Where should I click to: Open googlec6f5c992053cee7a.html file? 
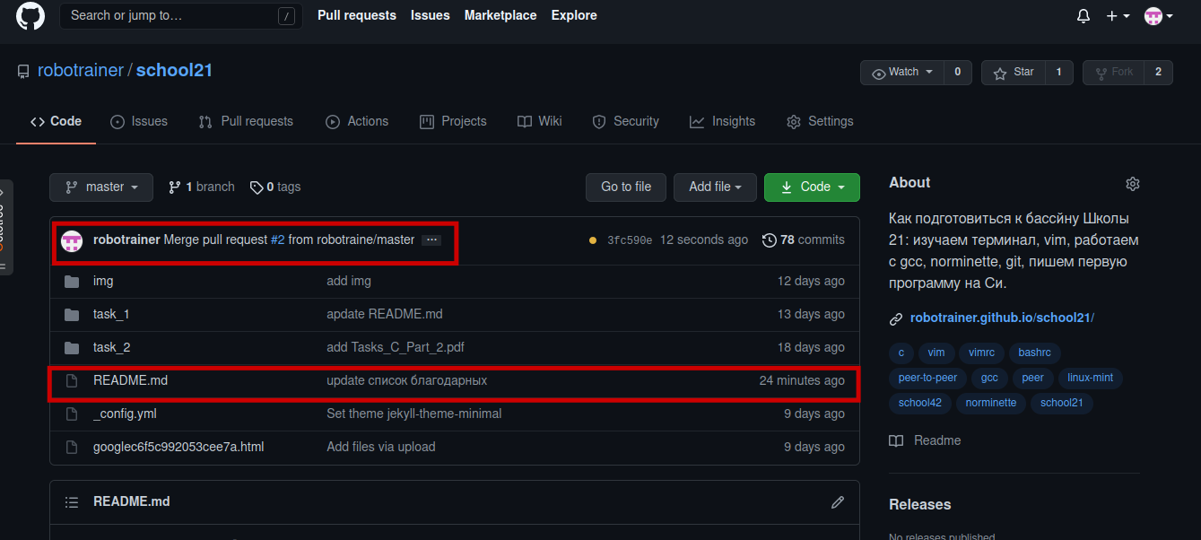[x=178, y=447]
